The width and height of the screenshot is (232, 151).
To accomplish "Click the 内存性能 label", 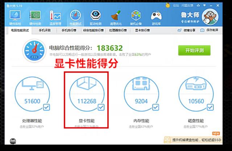I will [x=141, y=121].
